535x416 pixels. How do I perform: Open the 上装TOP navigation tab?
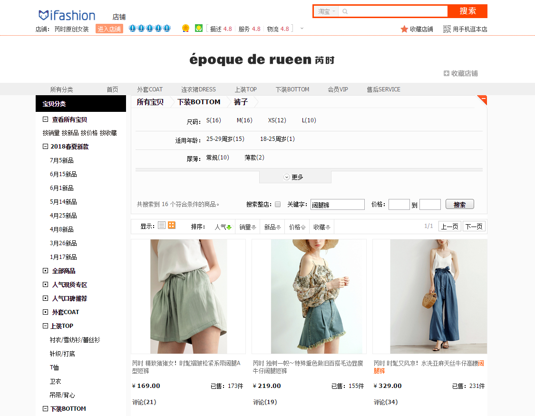pos(246,89)
